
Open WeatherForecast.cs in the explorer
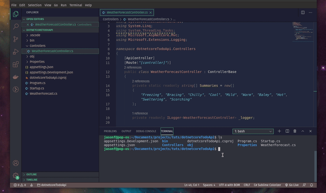click(x=60, y=94)
